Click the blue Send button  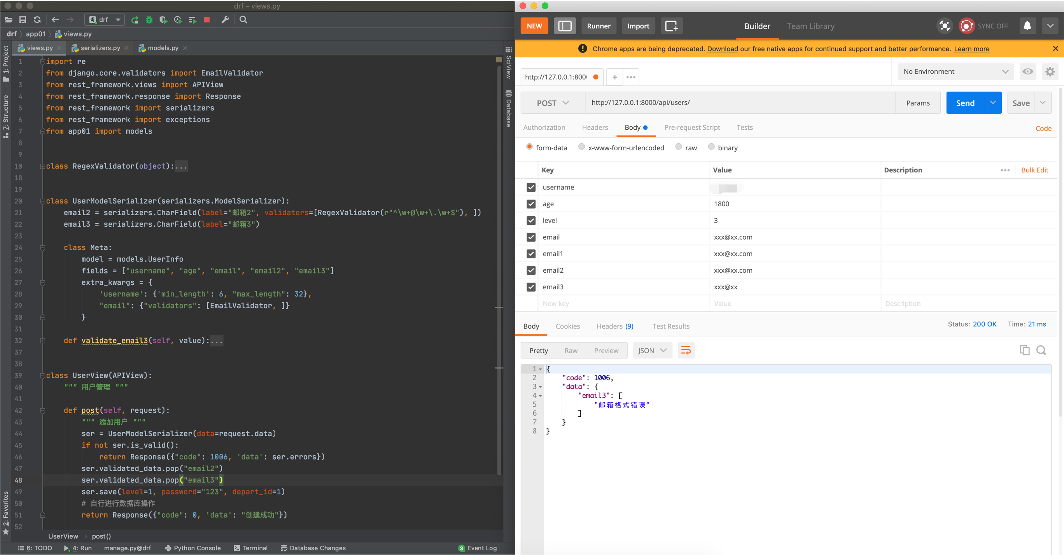click(x=965, y=103)
